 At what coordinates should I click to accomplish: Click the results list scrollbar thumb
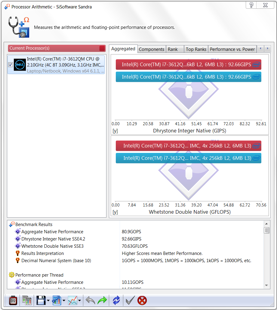pyautogui.click(x=266, y=230)
